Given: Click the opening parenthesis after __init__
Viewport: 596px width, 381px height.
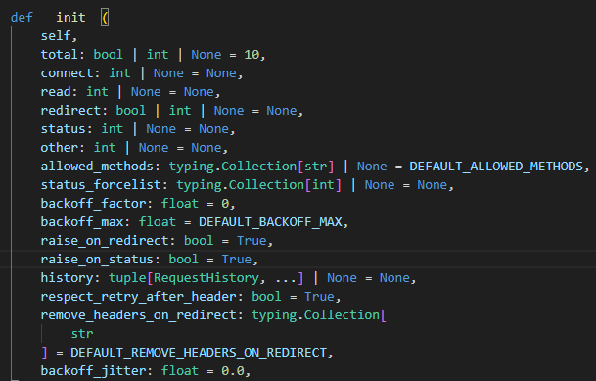Looking at the screenshot, I should point(105,18).
